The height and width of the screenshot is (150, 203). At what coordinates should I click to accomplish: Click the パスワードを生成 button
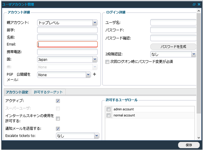coord(173,47)
